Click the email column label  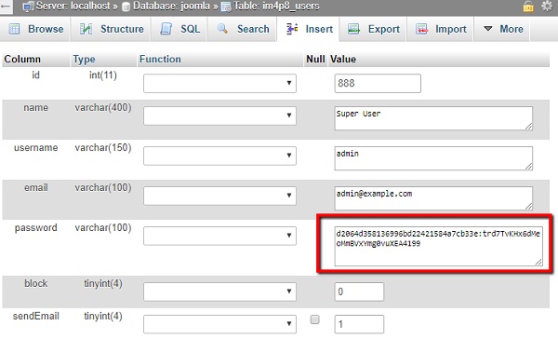point(35,187)
